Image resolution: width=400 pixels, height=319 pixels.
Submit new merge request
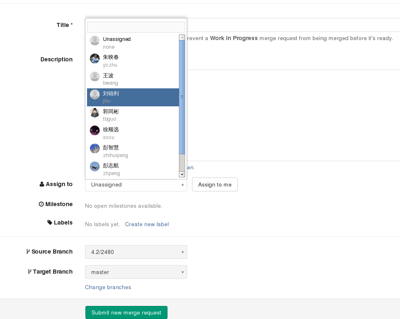[126, 312]
